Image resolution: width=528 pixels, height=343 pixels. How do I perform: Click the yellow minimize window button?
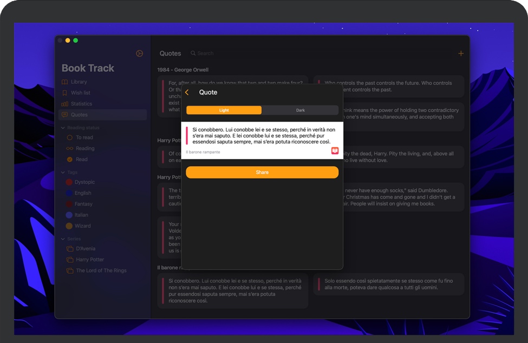pos(68,41)
